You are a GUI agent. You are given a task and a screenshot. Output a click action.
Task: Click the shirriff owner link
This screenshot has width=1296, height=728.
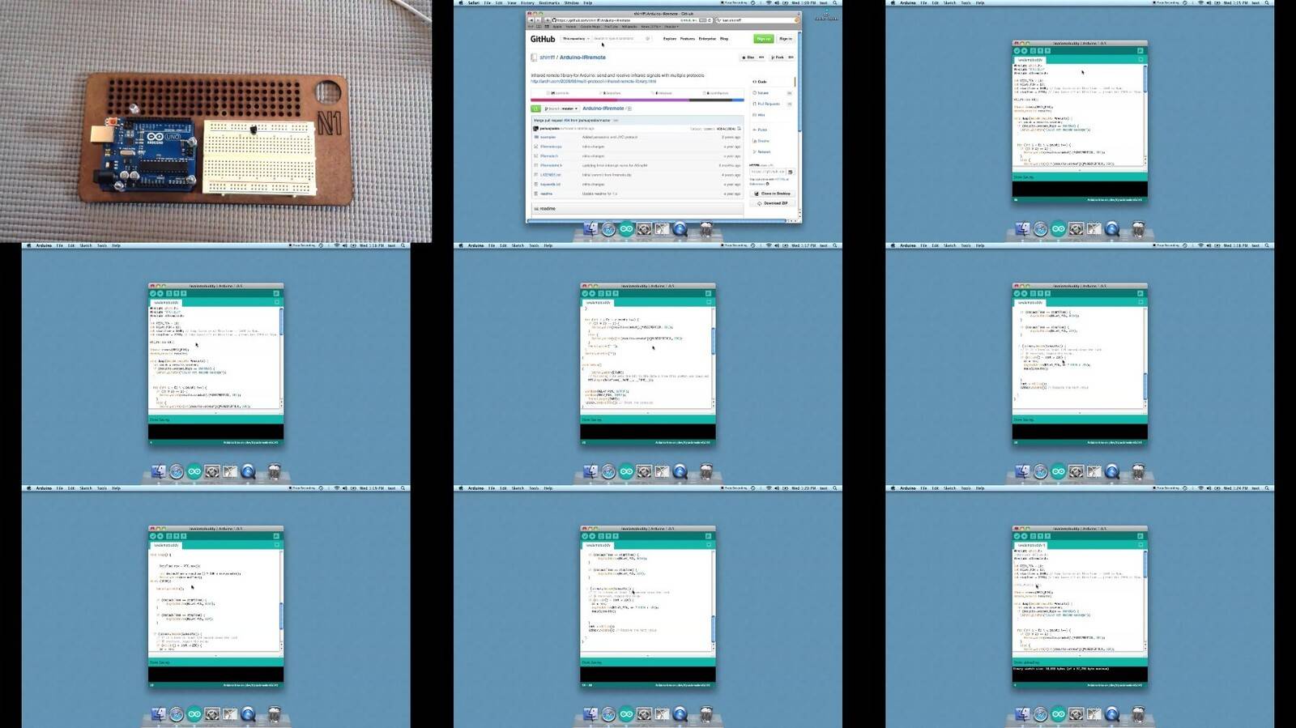click(x=547, y=57)
